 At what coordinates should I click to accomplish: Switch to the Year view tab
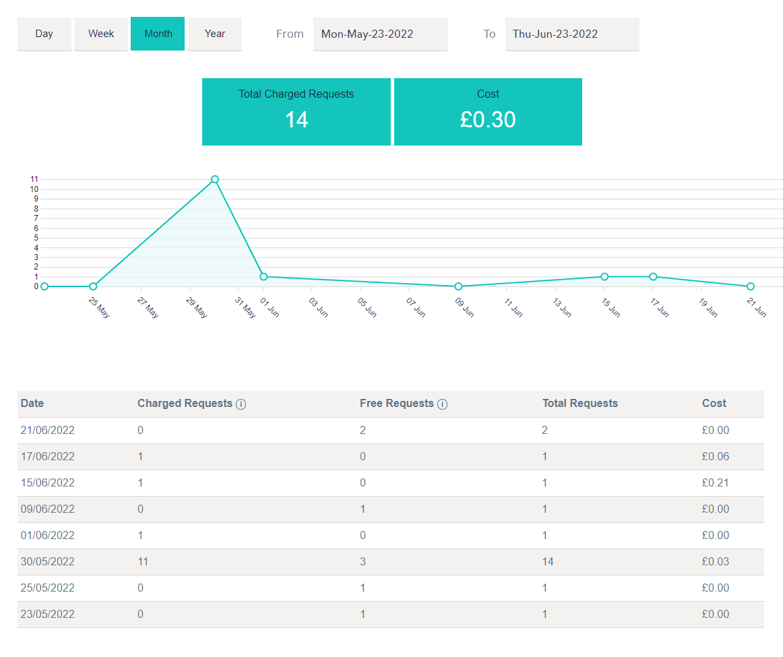pos(215,34)
